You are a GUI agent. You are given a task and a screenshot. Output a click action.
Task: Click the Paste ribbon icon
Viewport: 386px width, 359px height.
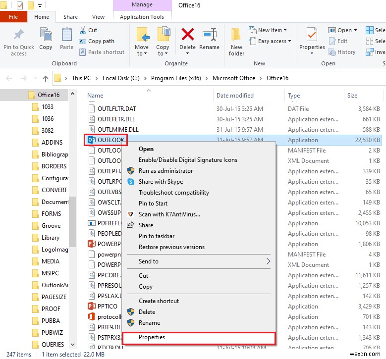(66, 34)
